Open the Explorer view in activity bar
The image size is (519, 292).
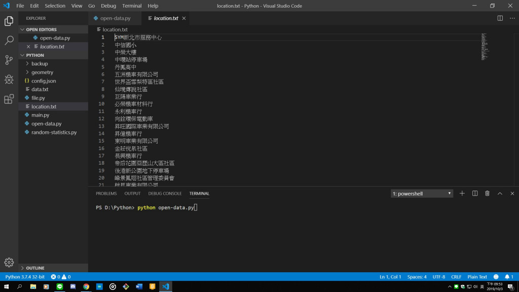pos(9,21)
